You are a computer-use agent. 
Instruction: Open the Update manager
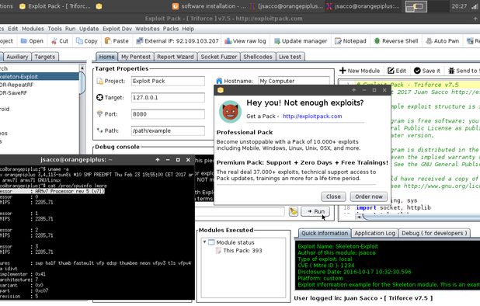[x=301, y=41]
